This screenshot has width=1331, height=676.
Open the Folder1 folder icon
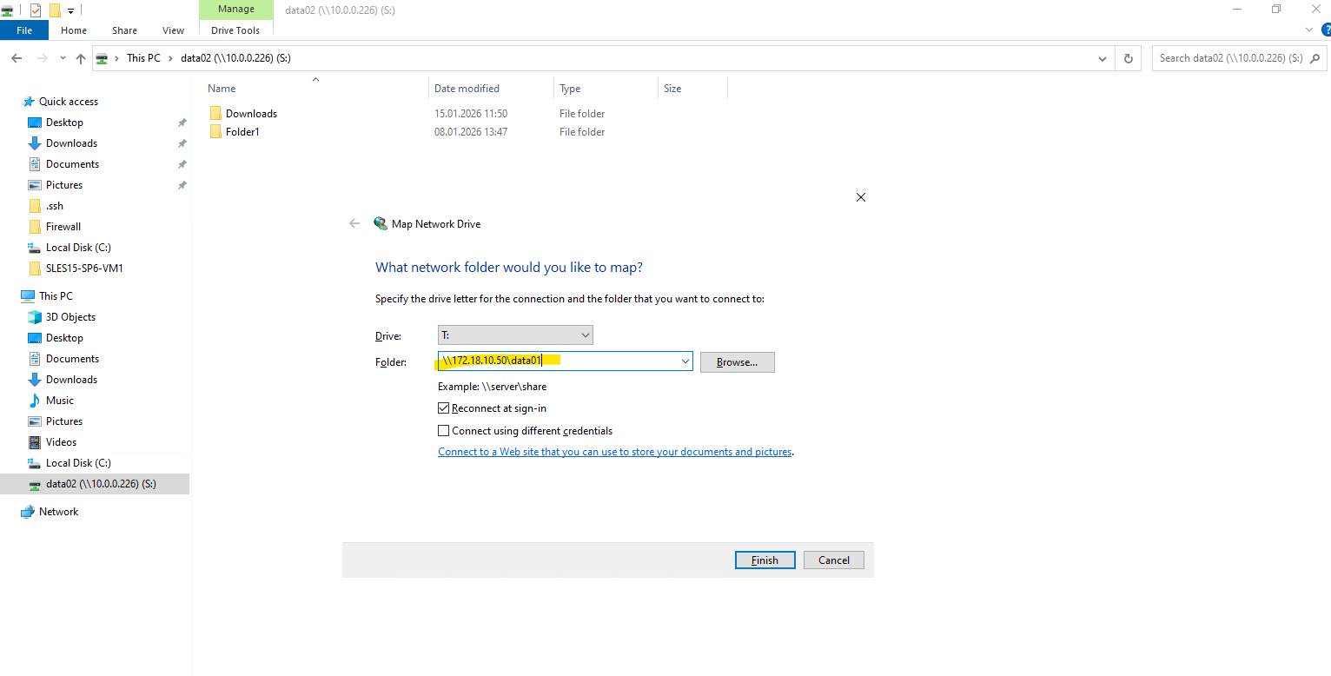tap(216, 132)
